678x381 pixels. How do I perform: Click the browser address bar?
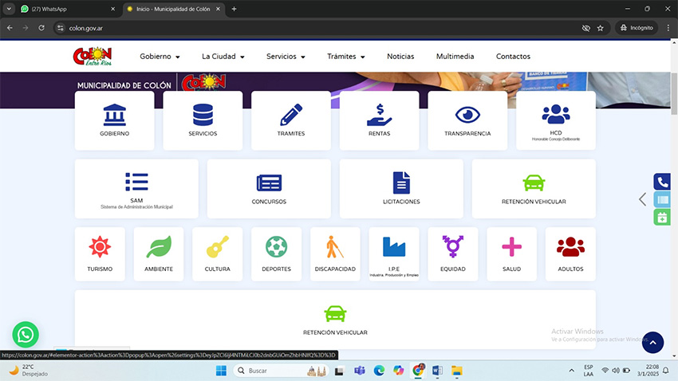(319, 27)
